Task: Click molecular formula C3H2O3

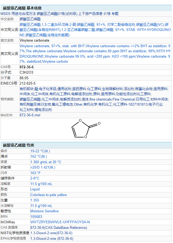Action: (26, 72)
